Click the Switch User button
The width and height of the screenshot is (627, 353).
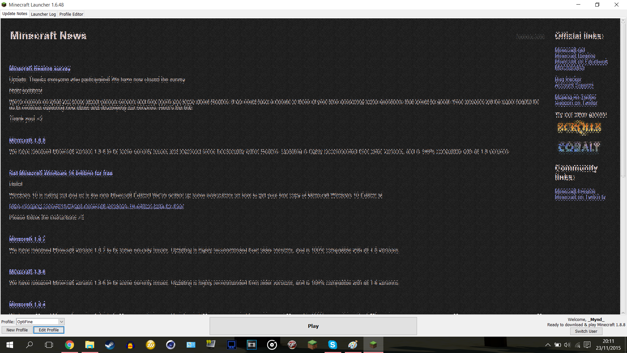(586, 331)
